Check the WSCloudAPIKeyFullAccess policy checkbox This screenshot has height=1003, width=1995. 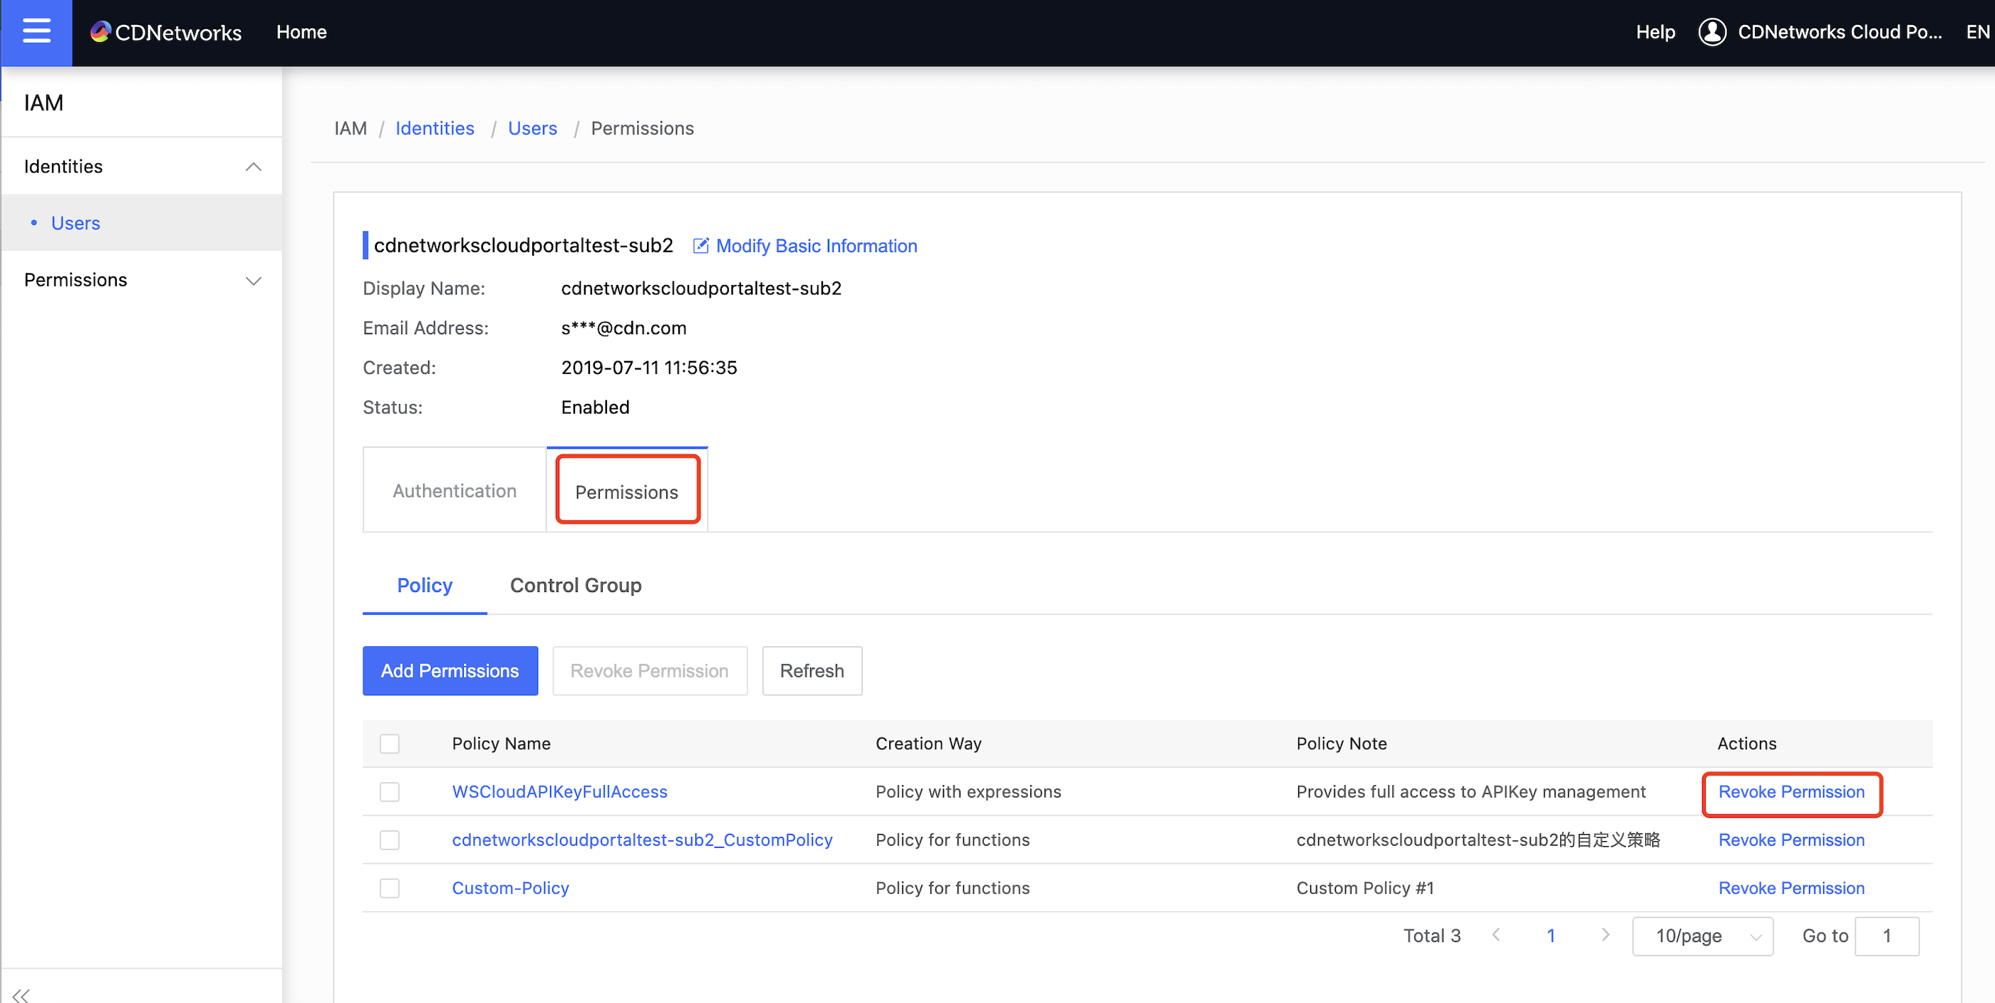pos(389,791)
